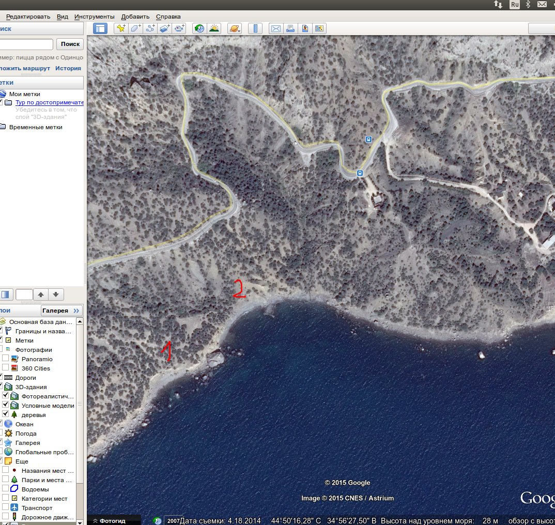Viewport: 555px width, 525px height.
Task: Enable the 360 Cities layer checkbox
Action: point(5,368)
